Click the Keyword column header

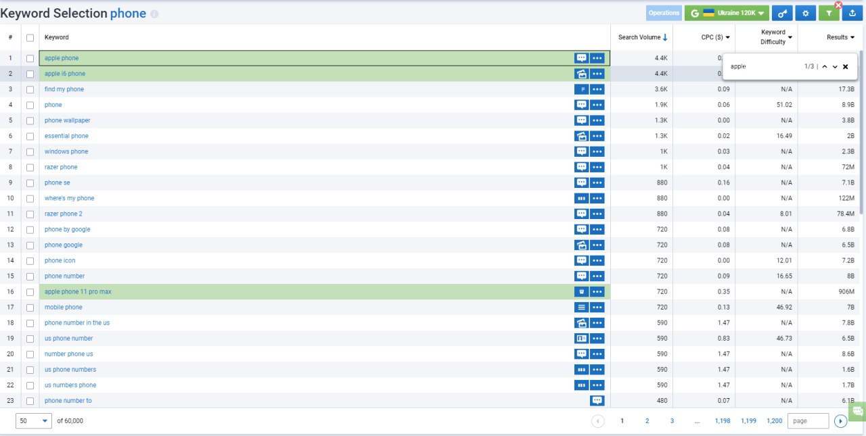[x=57, y=37]
